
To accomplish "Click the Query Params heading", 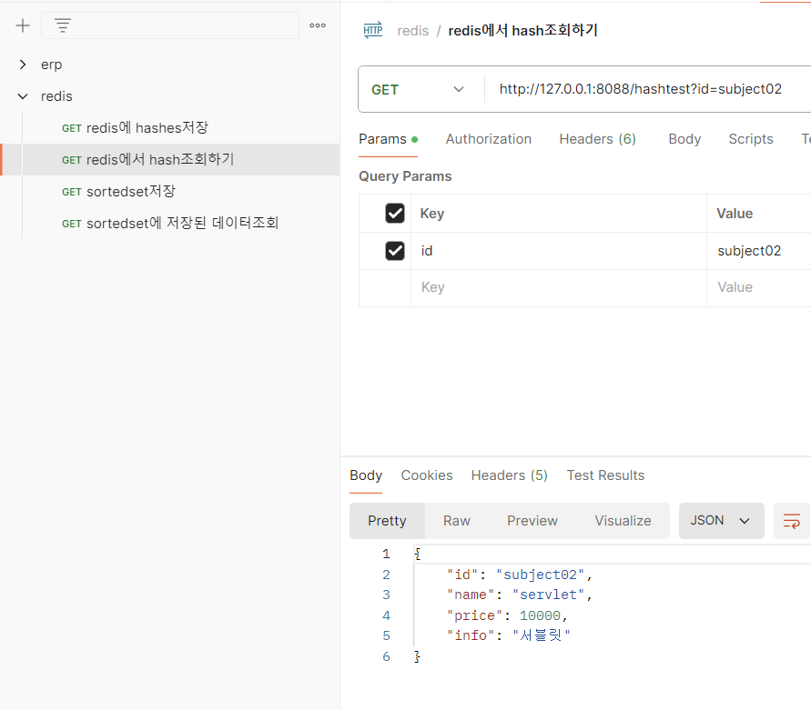I will [405, 176].
